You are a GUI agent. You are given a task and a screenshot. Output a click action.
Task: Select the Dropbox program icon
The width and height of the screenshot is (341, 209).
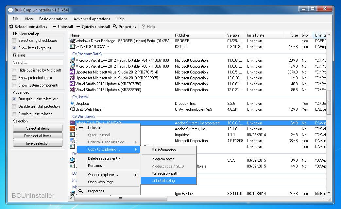click(72, 104)
